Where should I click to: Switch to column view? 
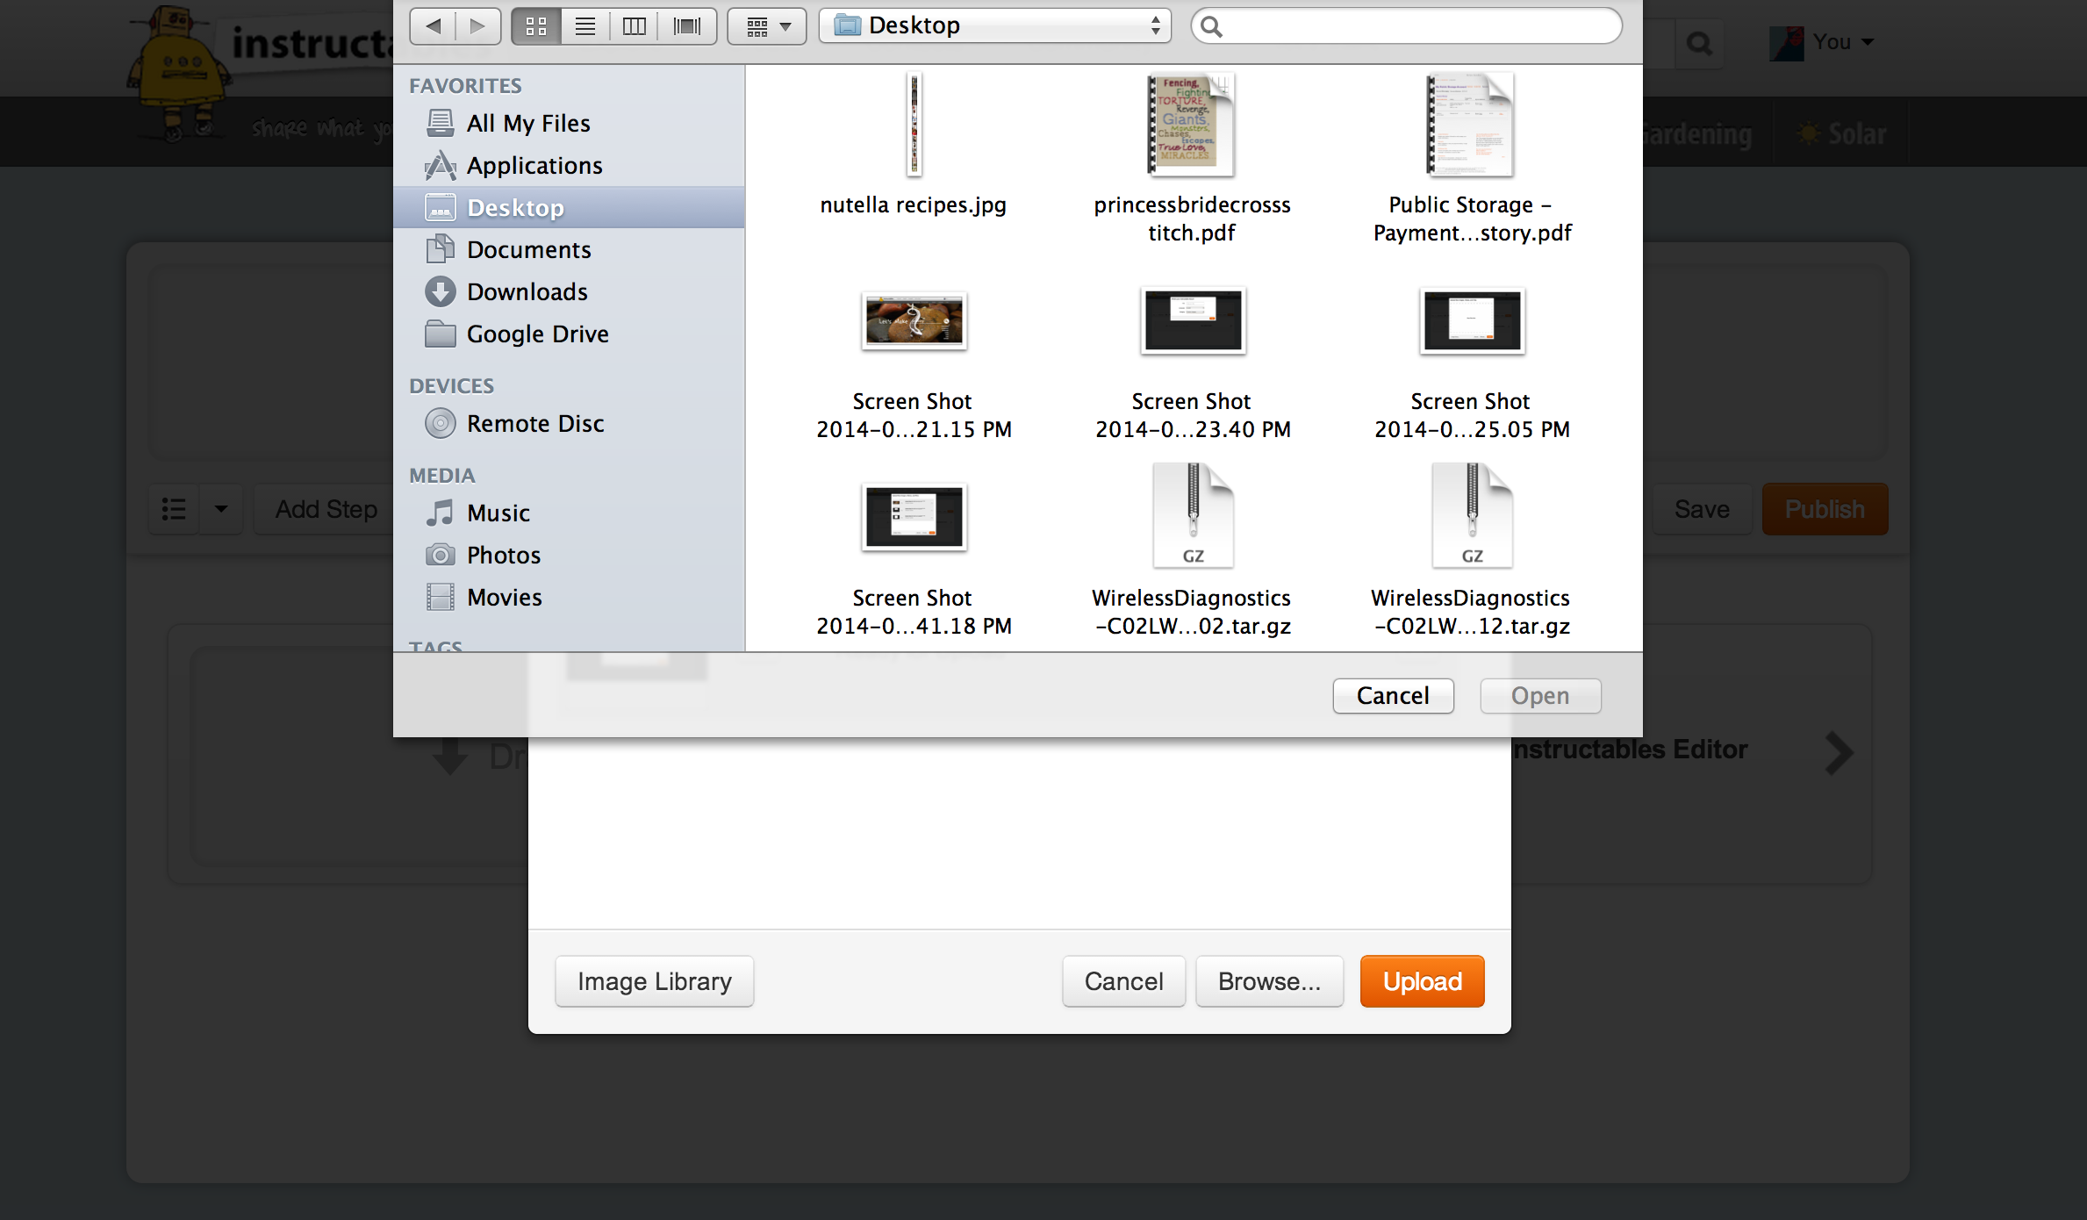[634, 25]
